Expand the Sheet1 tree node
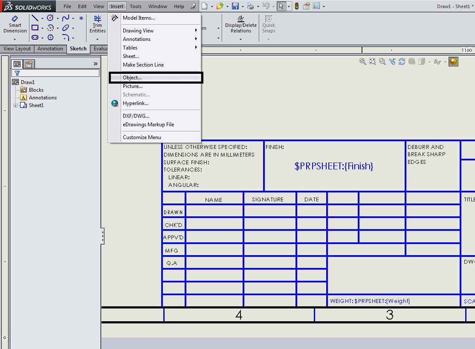 16,105
